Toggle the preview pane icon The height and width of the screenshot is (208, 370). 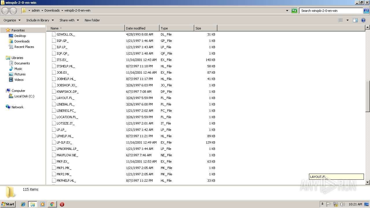click(x=355, y=20)
